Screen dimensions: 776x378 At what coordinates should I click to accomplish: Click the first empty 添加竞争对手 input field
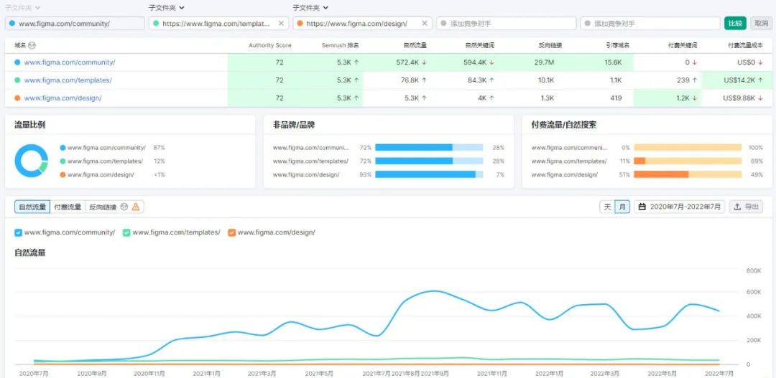[507, 23]
